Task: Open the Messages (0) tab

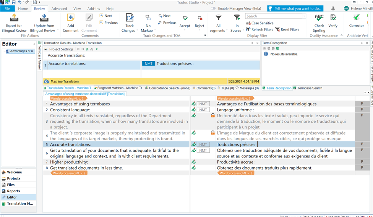Action: (247, 88)
